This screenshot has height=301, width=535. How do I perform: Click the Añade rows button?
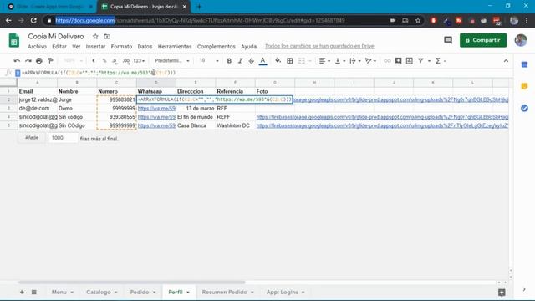coord(32,138)
